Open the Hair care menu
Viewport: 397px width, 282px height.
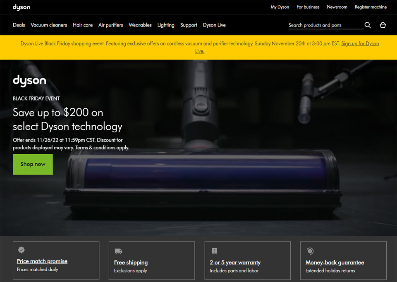pos(83,25)
